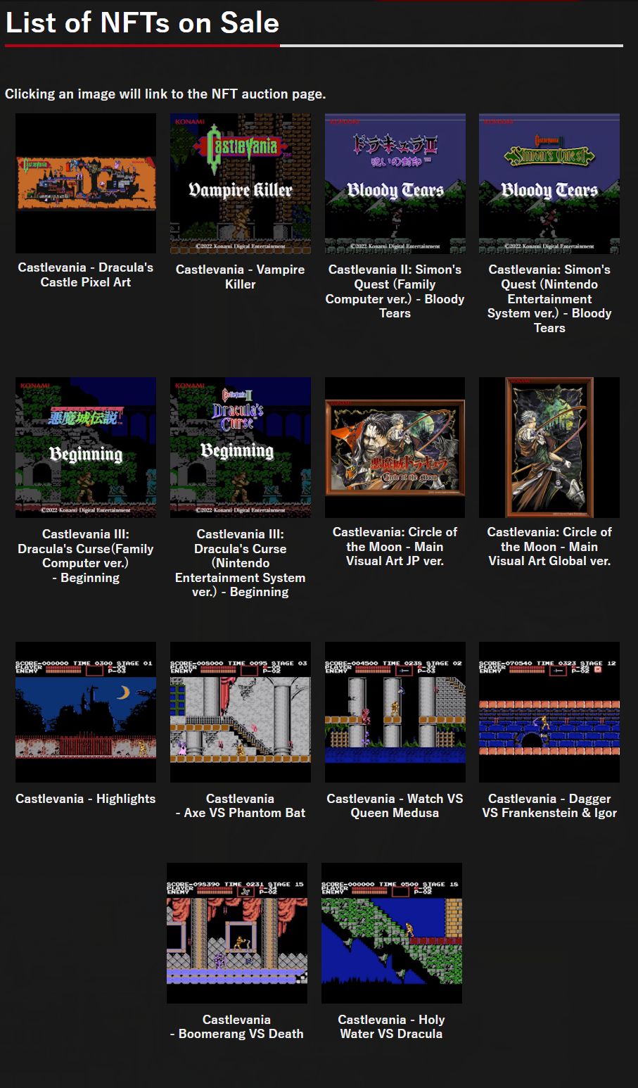Click the caption "Castlevania - Highlights"
638x1088 pixels.
coord(86,799)
